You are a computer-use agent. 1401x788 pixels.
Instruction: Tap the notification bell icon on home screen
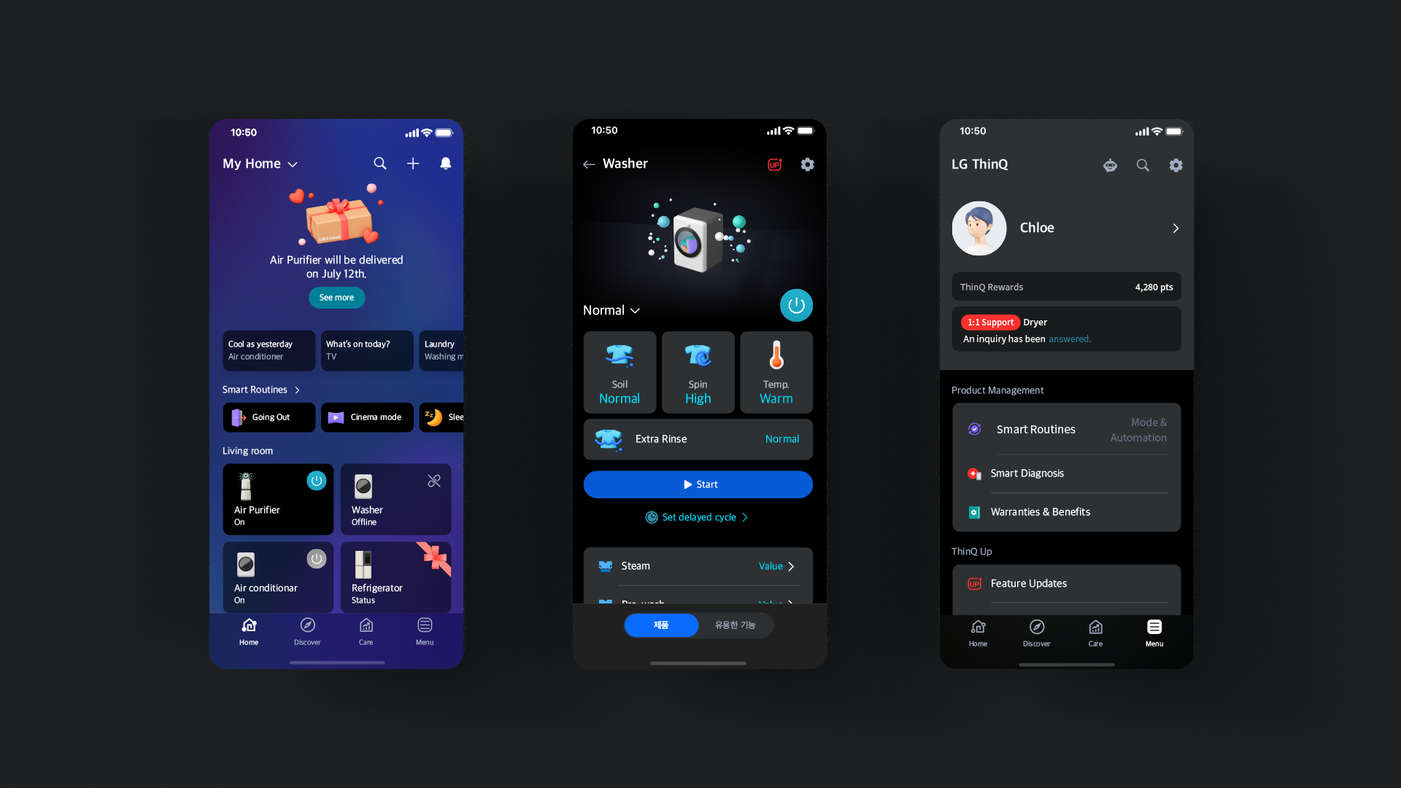tap(446, 163)
